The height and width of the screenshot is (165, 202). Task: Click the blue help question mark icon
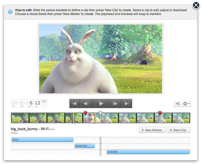10,12
